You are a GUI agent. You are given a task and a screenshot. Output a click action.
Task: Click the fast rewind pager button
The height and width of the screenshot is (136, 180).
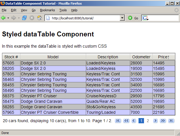[x=126, y=121]
